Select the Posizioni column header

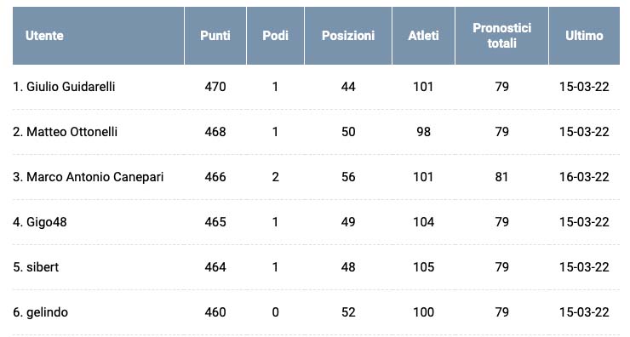pyautogui.click(x=348, y=36)
